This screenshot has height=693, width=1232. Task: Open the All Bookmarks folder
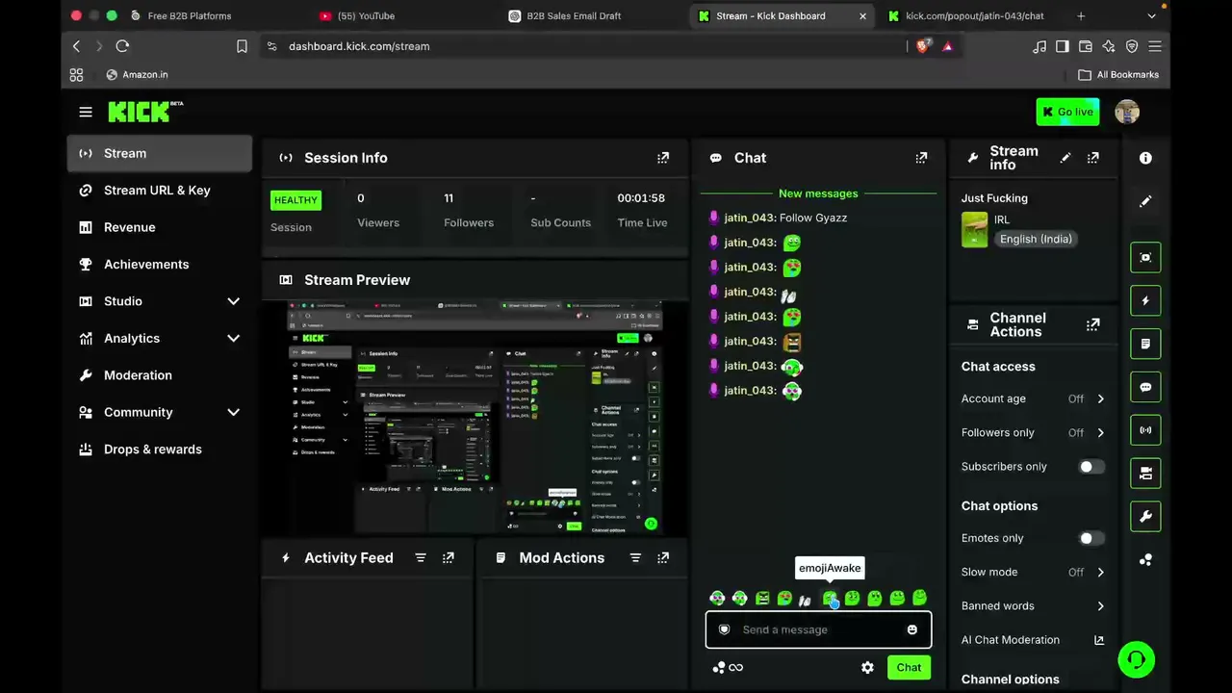[1118, 75]
